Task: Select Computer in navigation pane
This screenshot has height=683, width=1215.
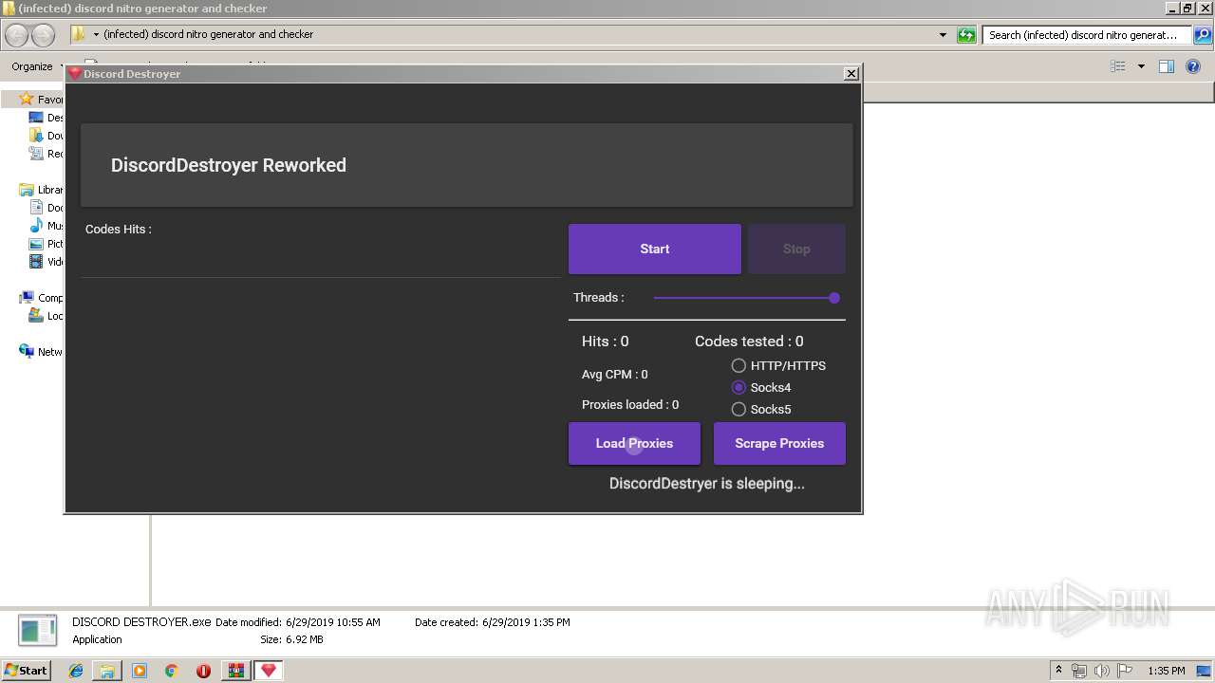Action: pos(41,298)
